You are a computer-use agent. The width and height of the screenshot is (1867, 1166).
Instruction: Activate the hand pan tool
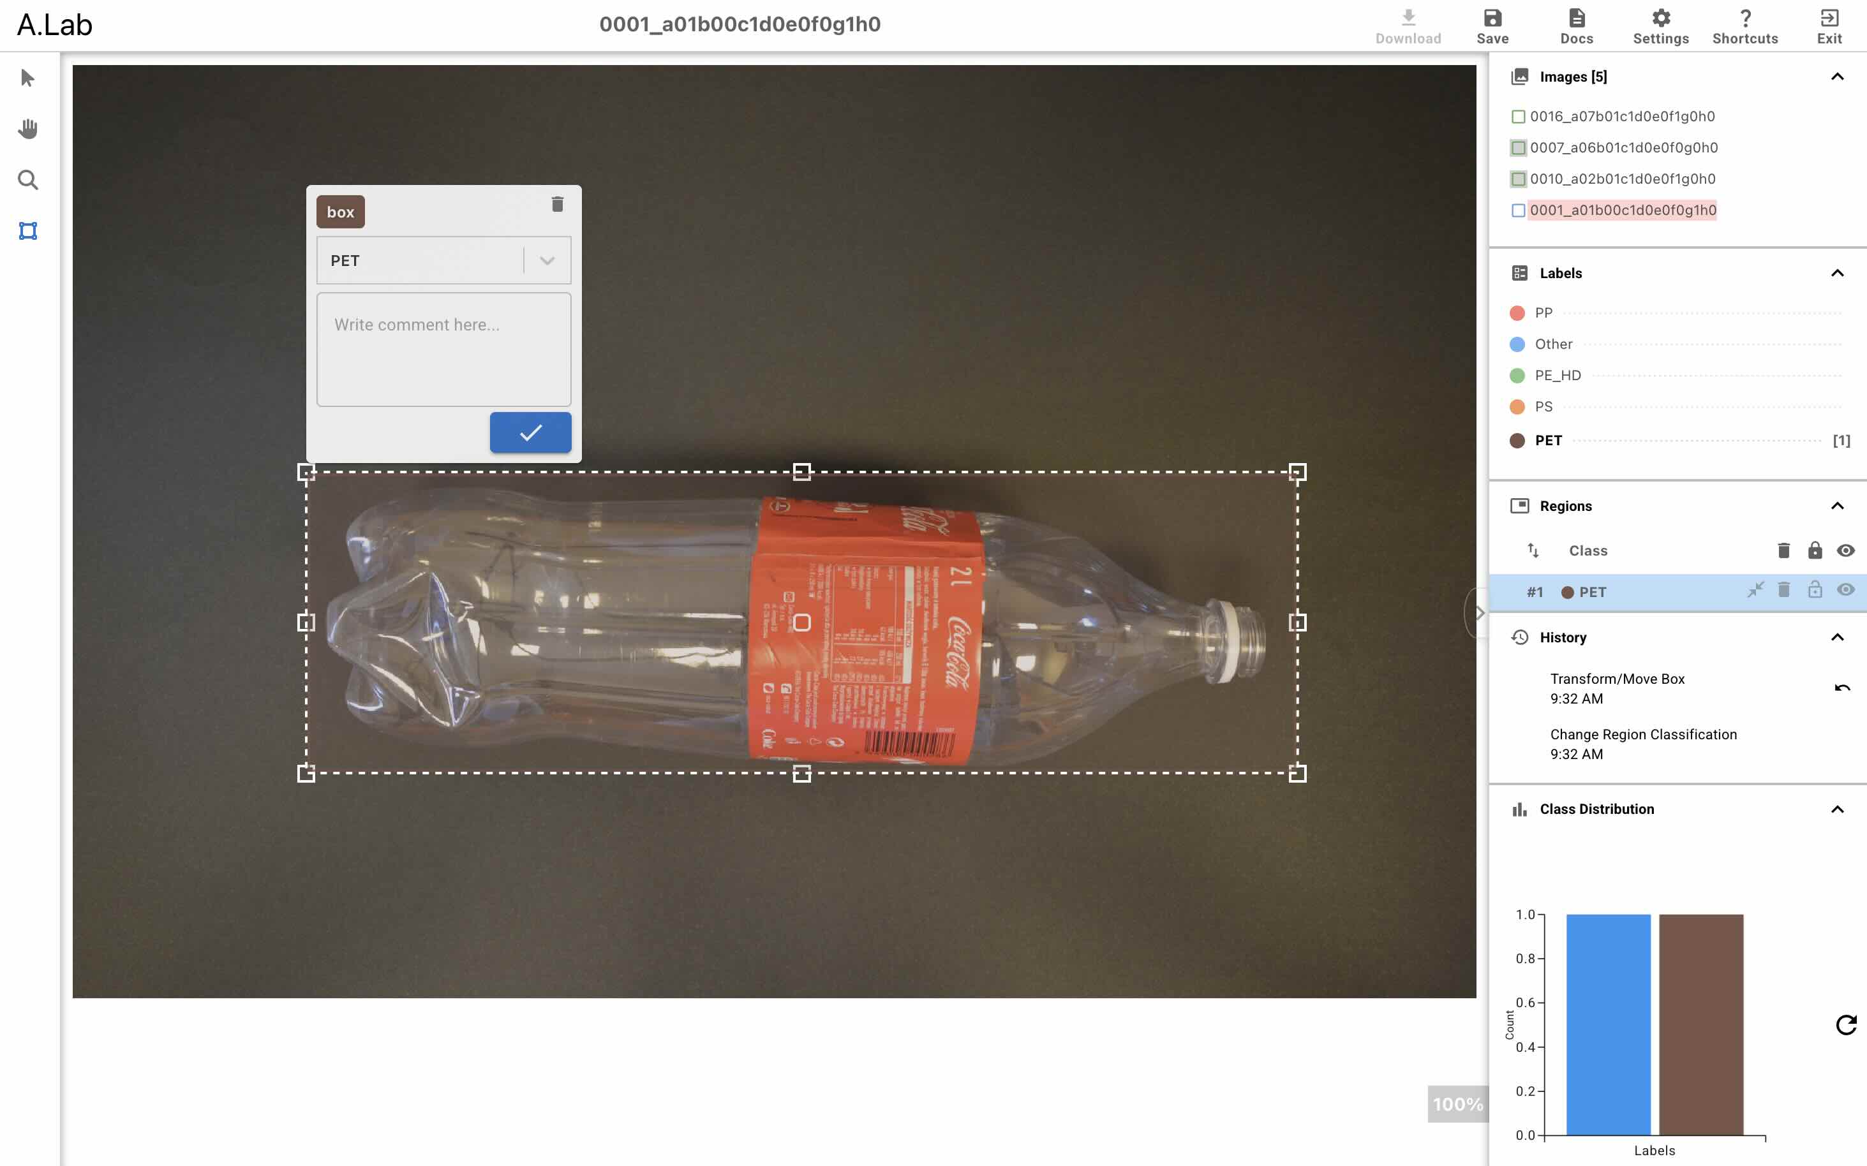28,129
